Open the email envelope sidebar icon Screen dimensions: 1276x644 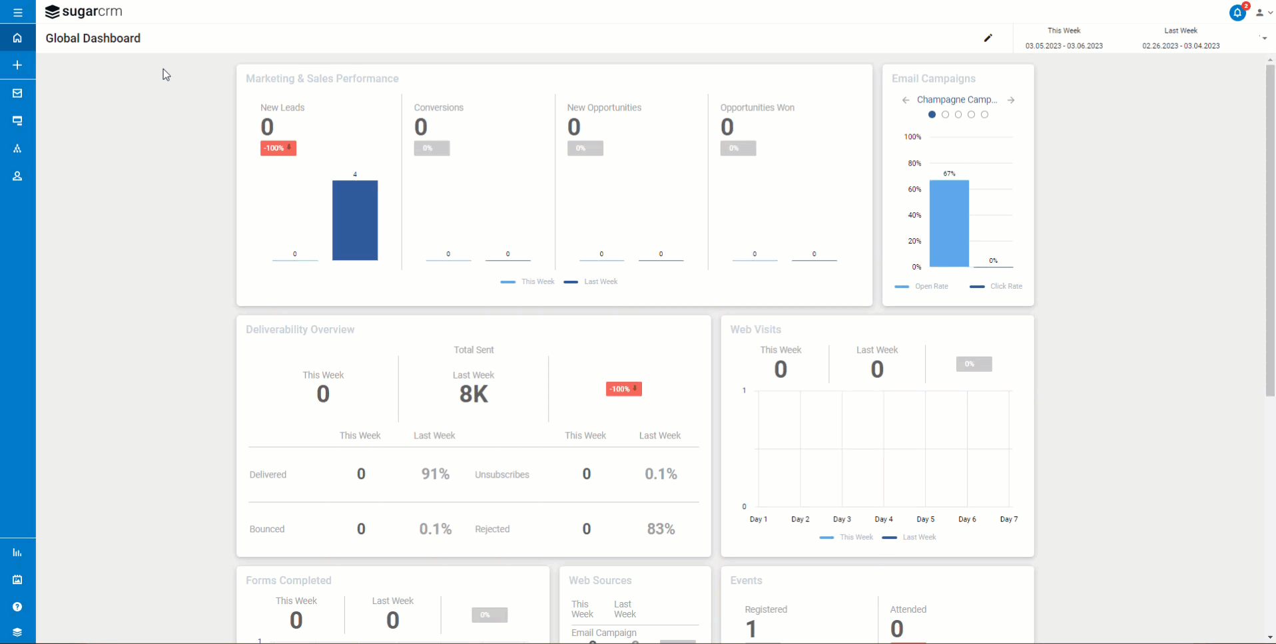[17, 93]
